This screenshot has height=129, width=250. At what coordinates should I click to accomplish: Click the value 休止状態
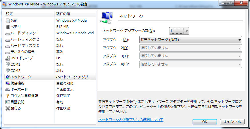click(x=63, y=108)
